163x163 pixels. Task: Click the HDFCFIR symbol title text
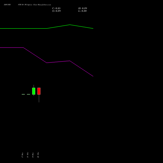pyautogui.click(x=7, y=5)
